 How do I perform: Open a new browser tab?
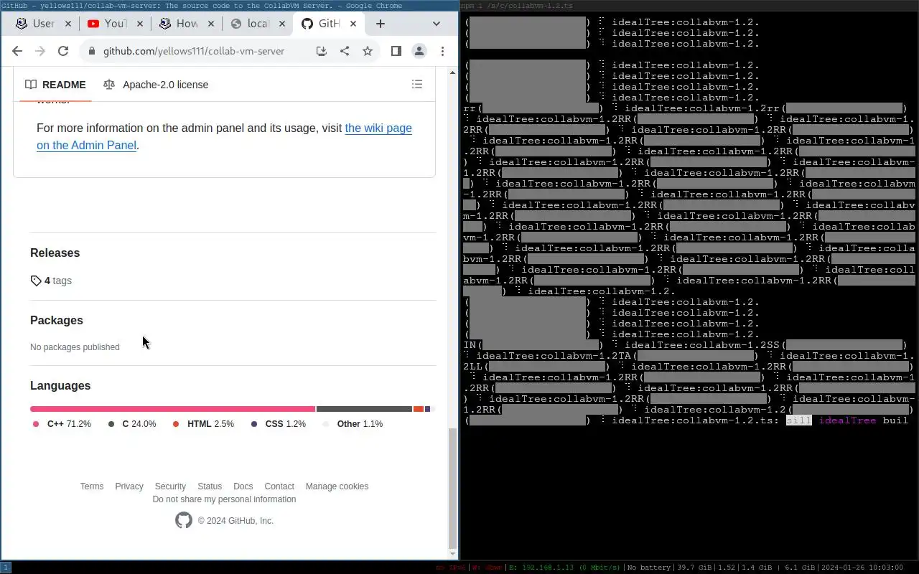tap(381, 24)
